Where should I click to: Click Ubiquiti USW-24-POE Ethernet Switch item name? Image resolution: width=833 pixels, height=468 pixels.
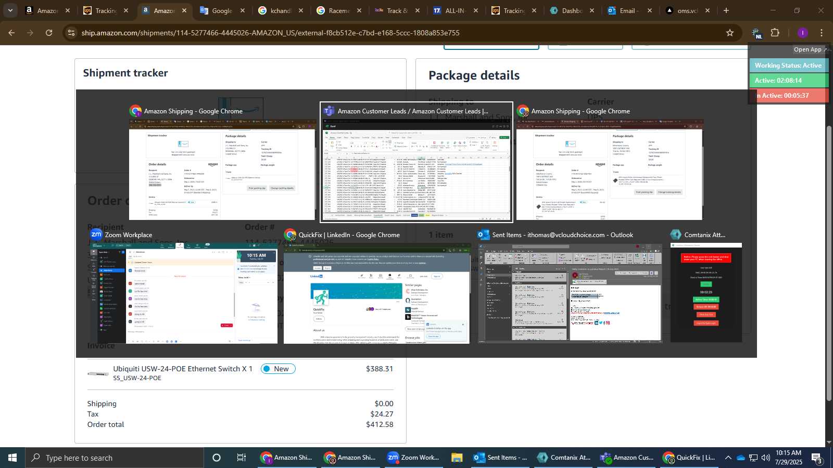click(183, 369)
